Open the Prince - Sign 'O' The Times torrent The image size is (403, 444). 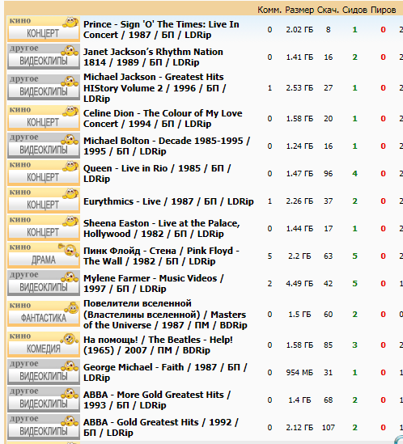click(x=161, y=29)
